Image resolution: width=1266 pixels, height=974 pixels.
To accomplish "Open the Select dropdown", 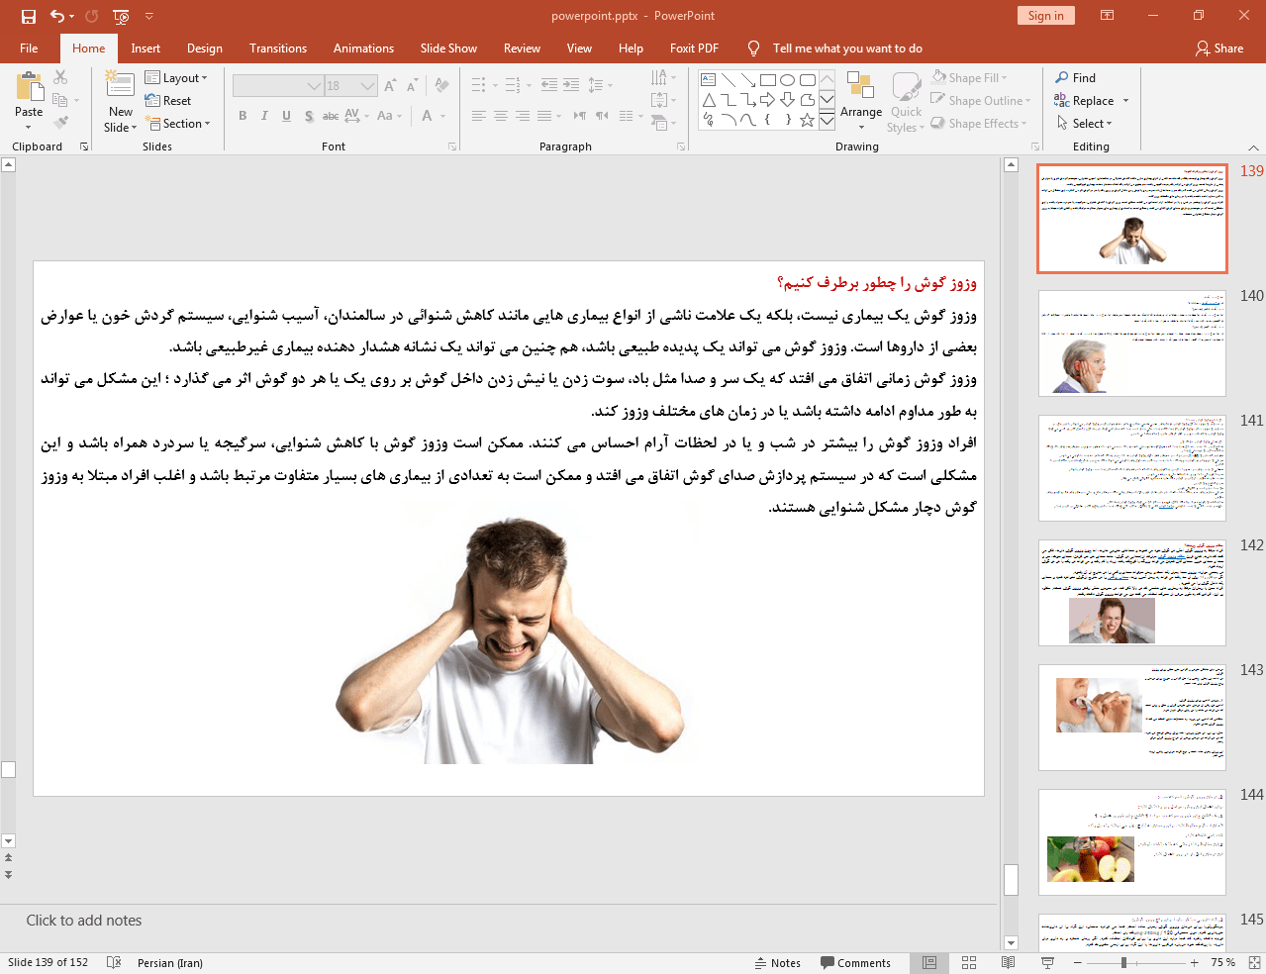I will point(1085,123).
